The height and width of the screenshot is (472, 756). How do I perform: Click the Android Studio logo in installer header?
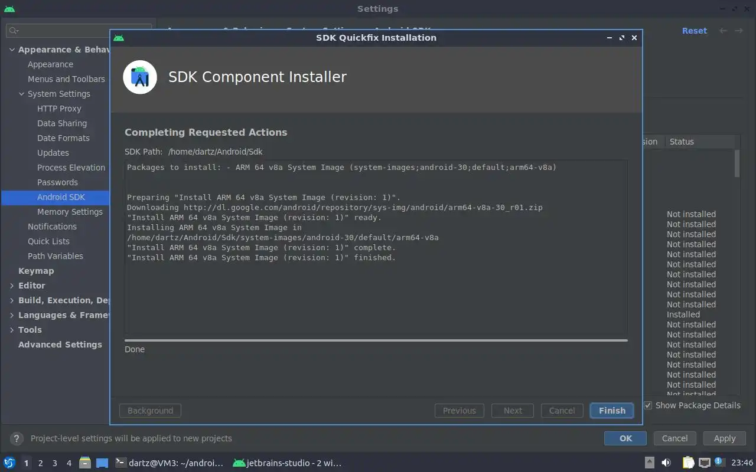[140, 77]
